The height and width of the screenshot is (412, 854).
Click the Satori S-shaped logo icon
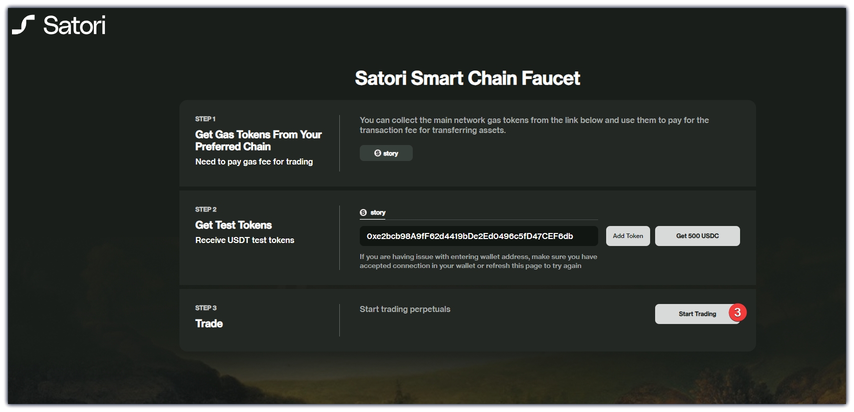click(x=23, y=25)
